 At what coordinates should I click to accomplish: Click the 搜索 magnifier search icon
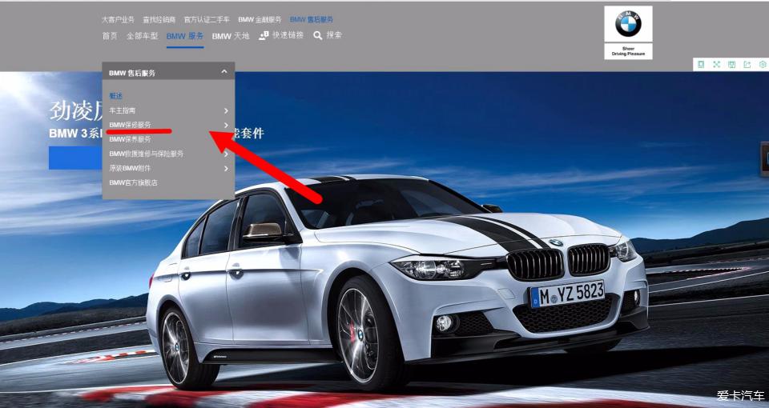pyautogui.click(x=318, y=36)
